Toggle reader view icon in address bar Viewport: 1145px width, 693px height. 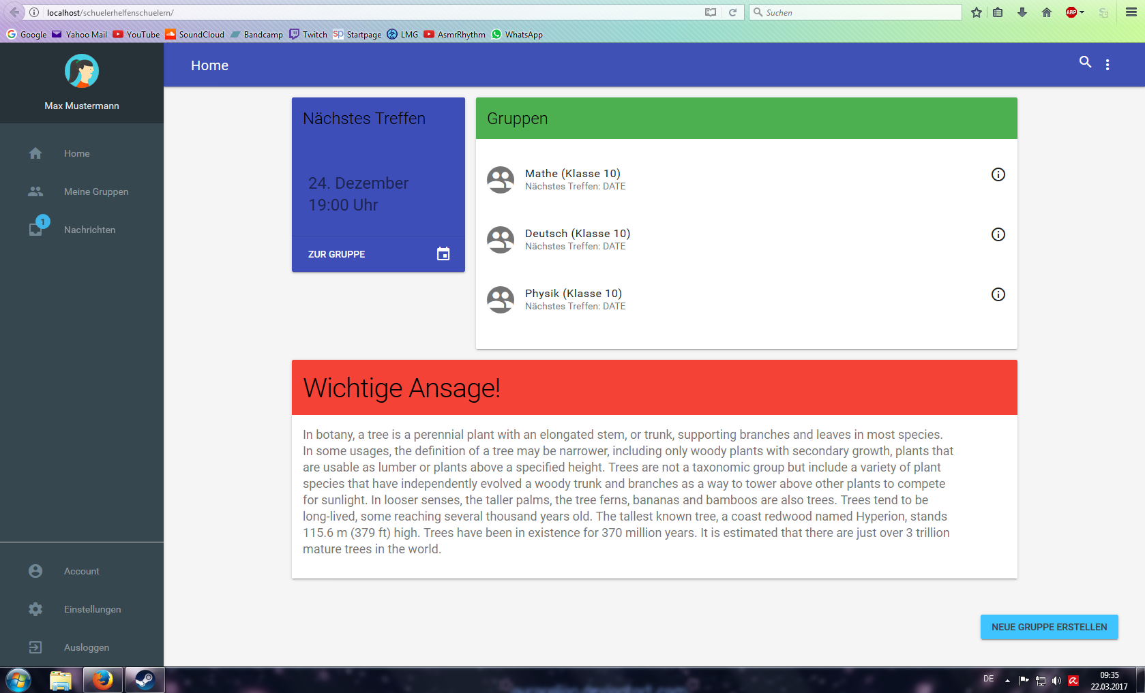pyautogui.click(x=711, y=12)
